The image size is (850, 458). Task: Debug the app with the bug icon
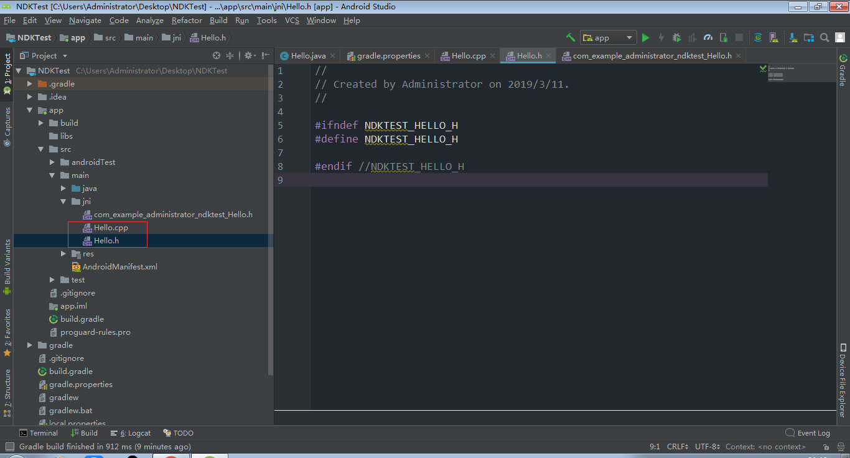click(x=676, y=37)
